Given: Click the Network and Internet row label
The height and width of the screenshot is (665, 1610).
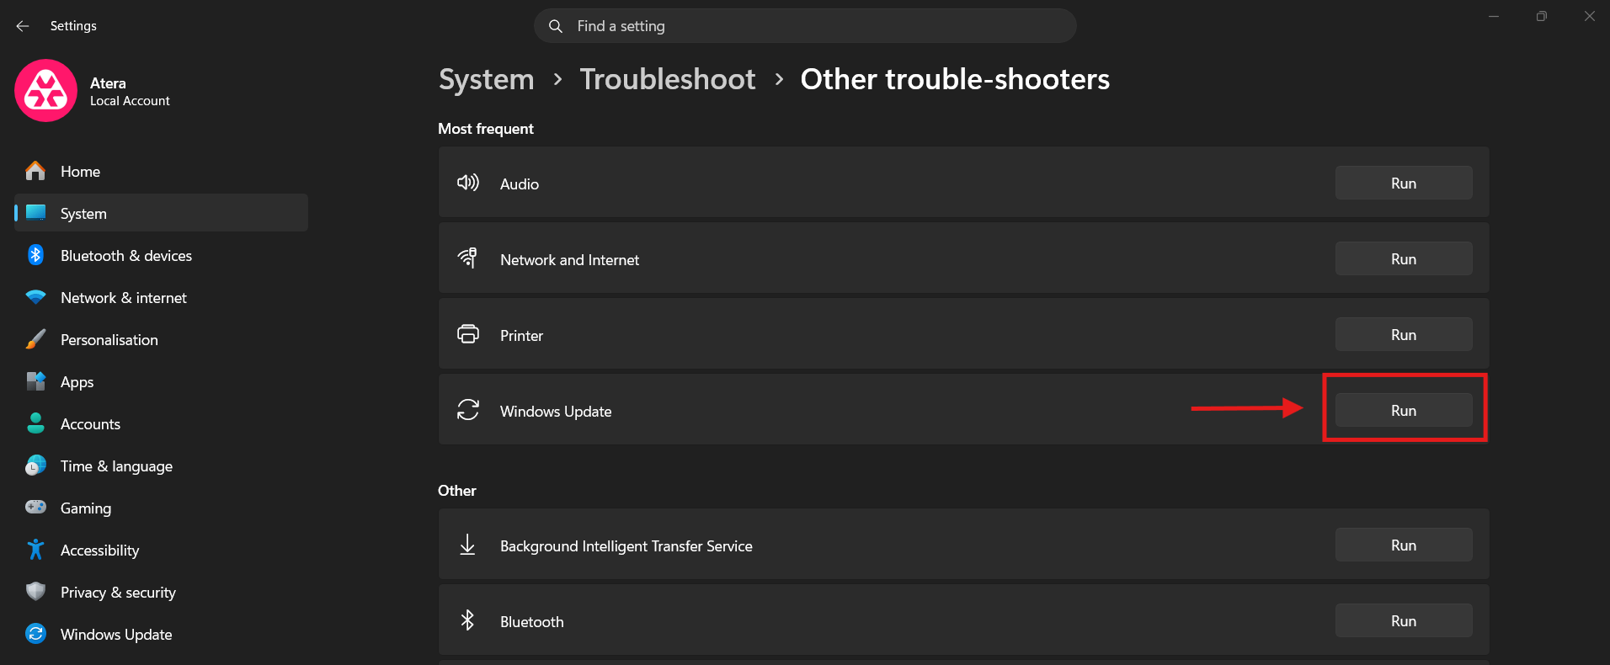Looking at the screenshot, I should [x=569, y=259].
